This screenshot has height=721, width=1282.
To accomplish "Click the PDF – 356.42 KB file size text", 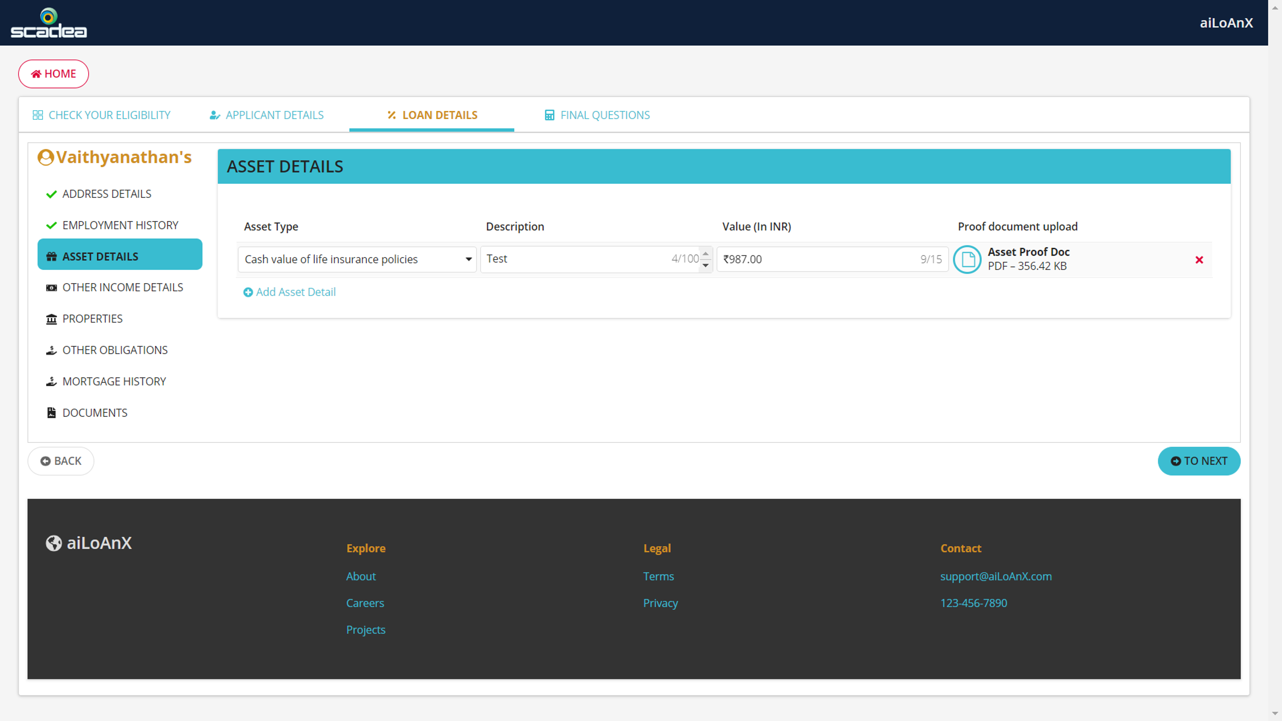I will point(1027,266).
